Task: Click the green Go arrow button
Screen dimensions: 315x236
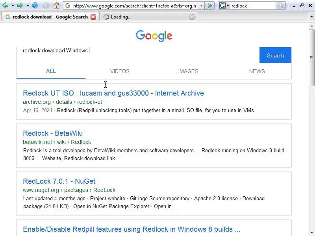Action: point(210,6)
